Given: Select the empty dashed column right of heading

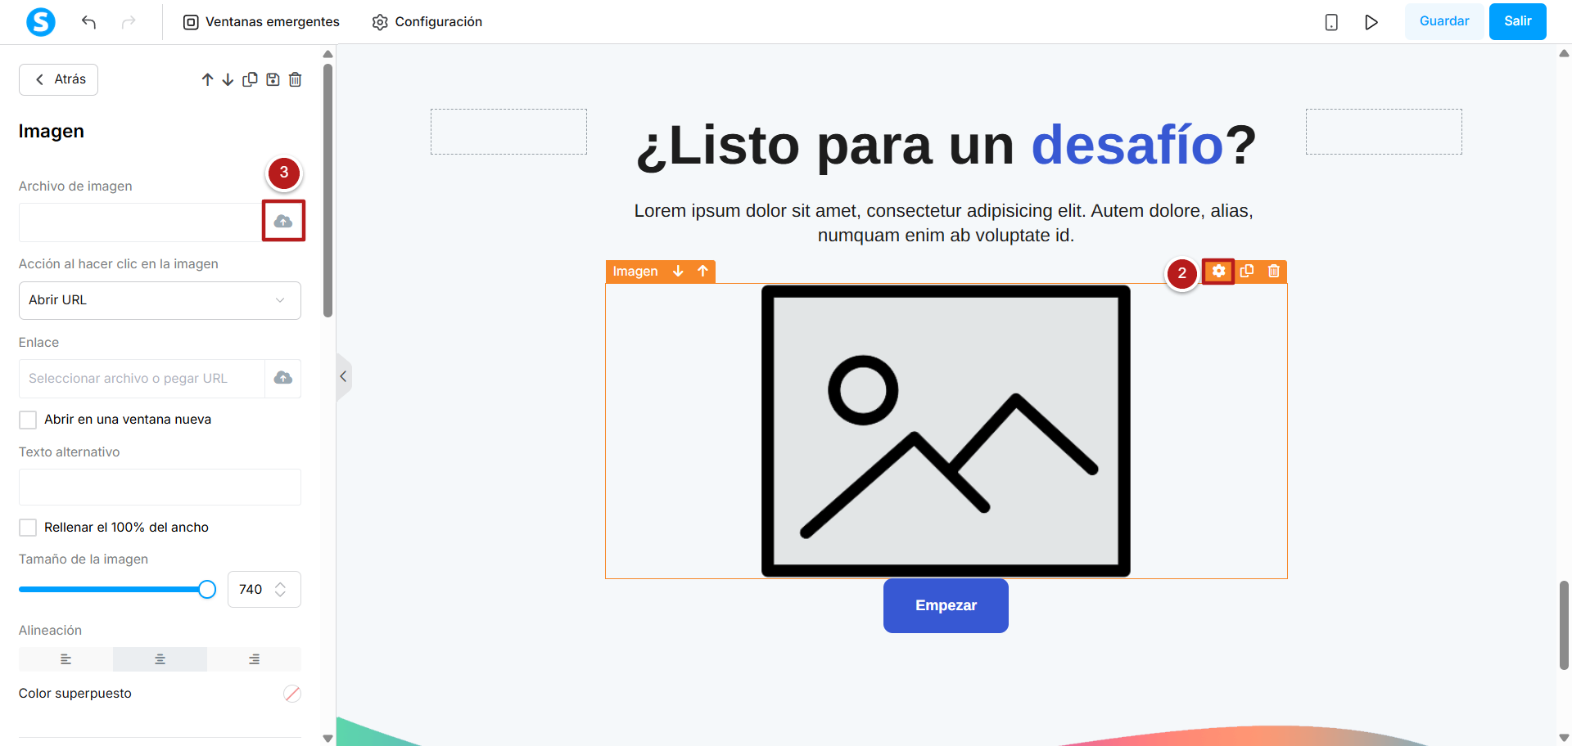Looking at the screenshot, I should 1384,132.
